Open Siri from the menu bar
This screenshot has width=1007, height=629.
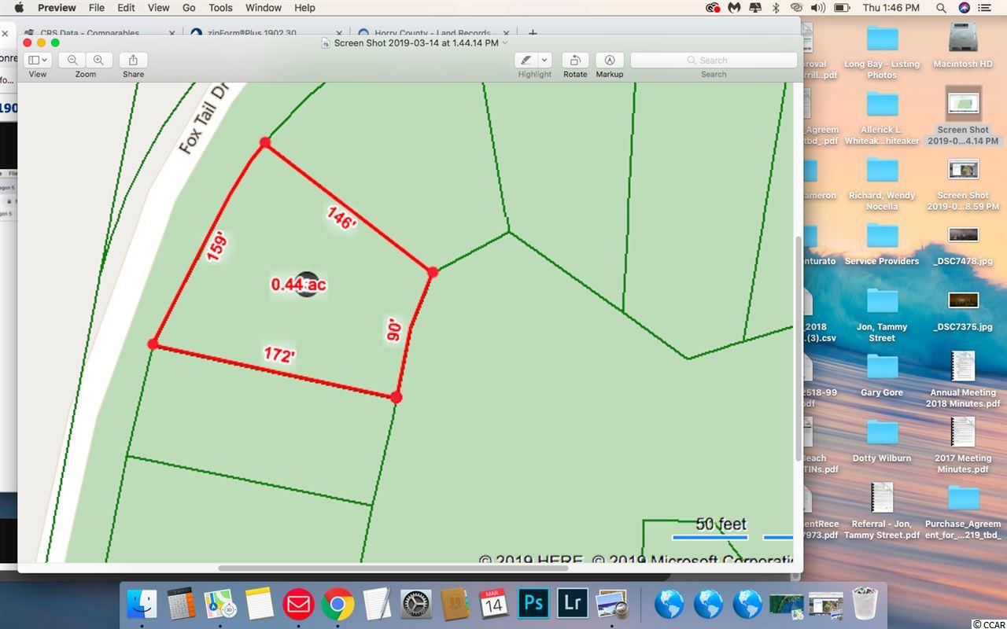click(965, 8)
